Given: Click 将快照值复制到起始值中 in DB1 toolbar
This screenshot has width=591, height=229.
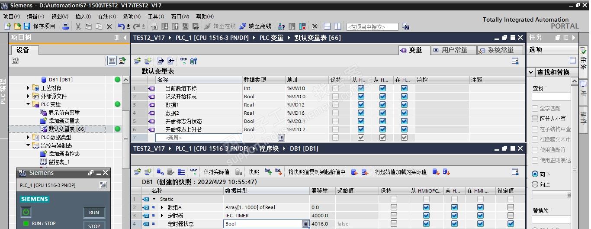Looking at the screenshot, I should (x=317, y=172).
